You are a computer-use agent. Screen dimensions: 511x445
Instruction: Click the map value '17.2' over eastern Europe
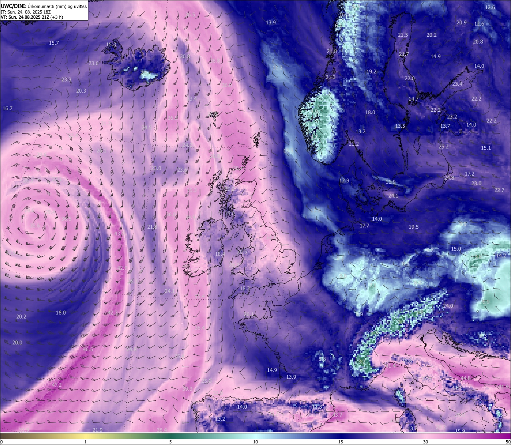469,174
